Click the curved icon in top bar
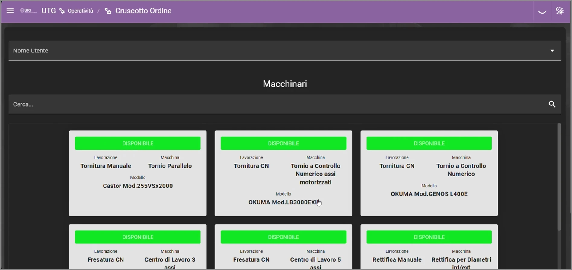Viewport: 572px width, 270px height. pyautogui.click(x=542, y=11)
